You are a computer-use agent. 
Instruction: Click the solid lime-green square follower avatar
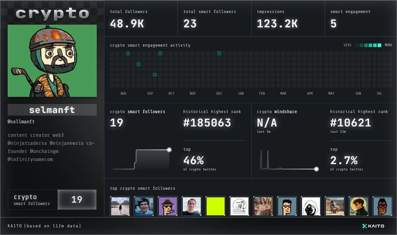[215, 206]
